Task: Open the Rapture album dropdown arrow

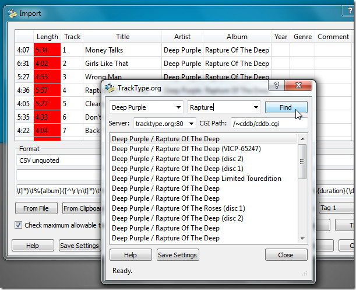Action: (x=256, y=107)
